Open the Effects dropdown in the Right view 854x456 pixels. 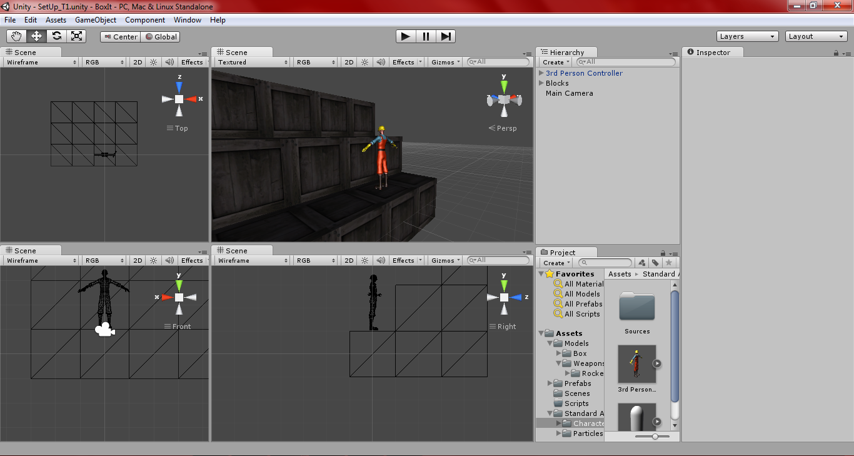406,260
